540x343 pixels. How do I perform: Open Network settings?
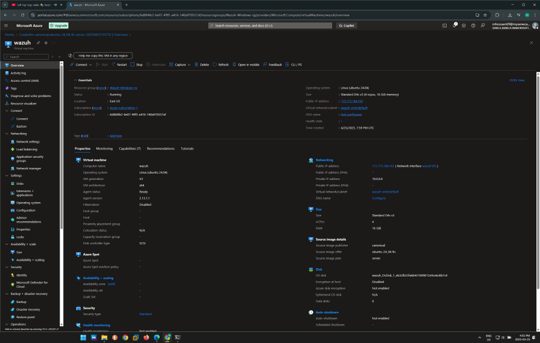coord(28,141)
